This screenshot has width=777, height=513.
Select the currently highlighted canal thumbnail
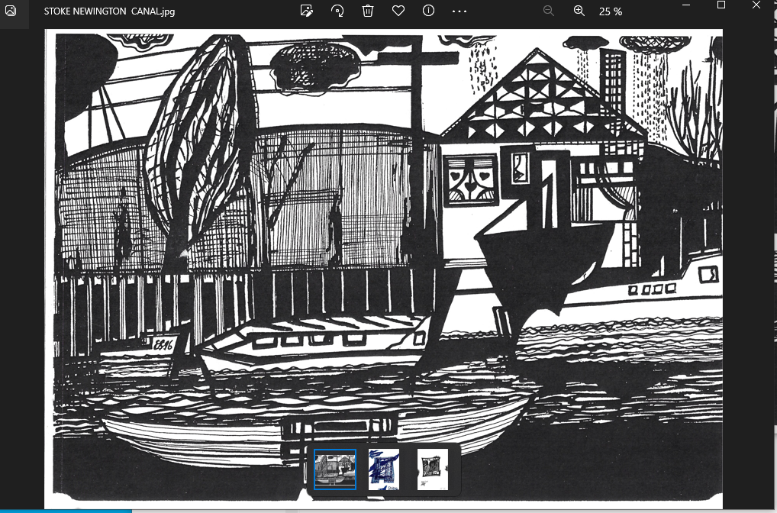click(x=335, y=469)
